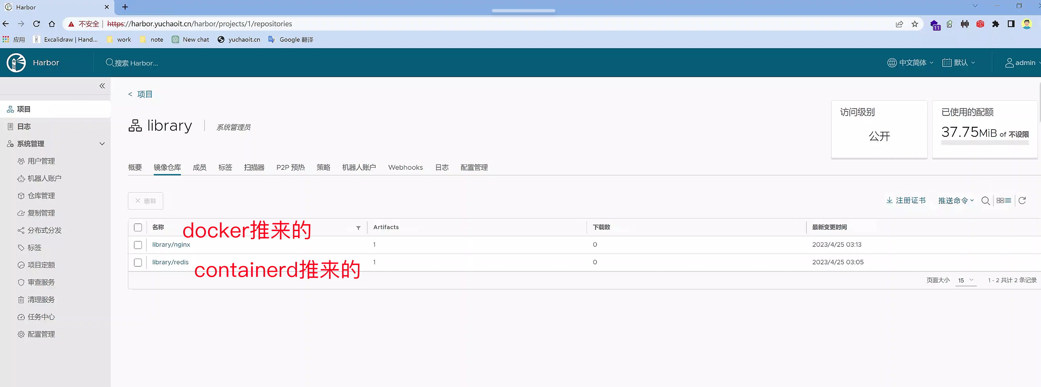Refresh the repository list
Image resolution: width=1041 pixels, height=387 pixels.
1022,200
